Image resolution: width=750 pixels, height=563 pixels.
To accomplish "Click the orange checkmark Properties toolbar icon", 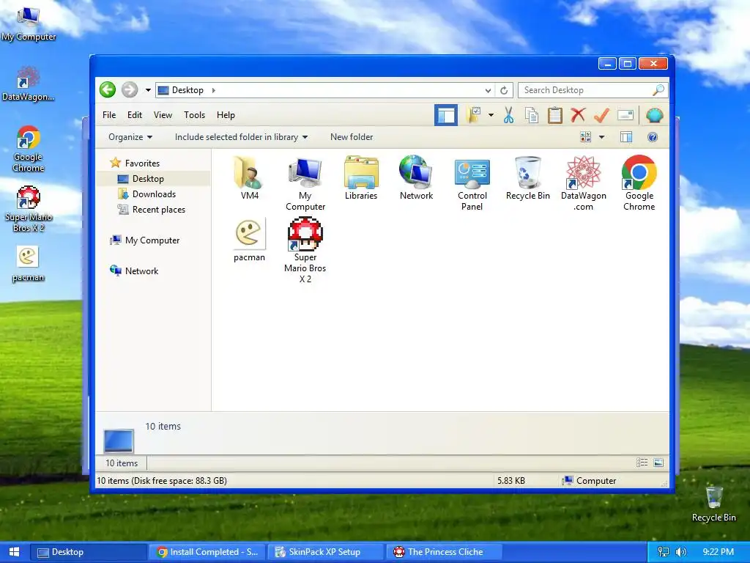I will [x=602, y=115].
